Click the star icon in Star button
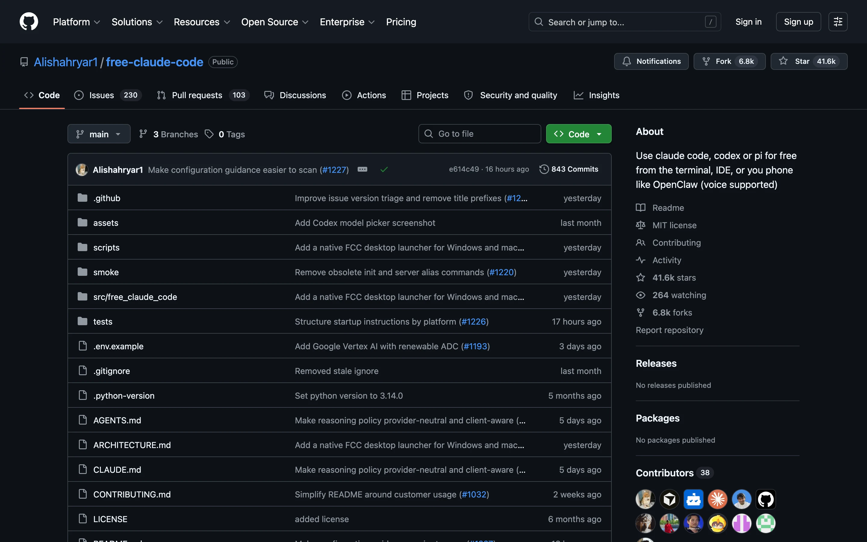The width and height of the screenshot is (867, 542). point(783,61)
